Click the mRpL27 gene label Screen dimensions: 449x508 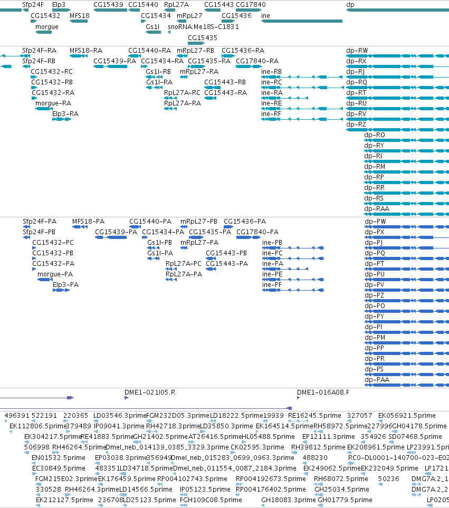(189, 15)
